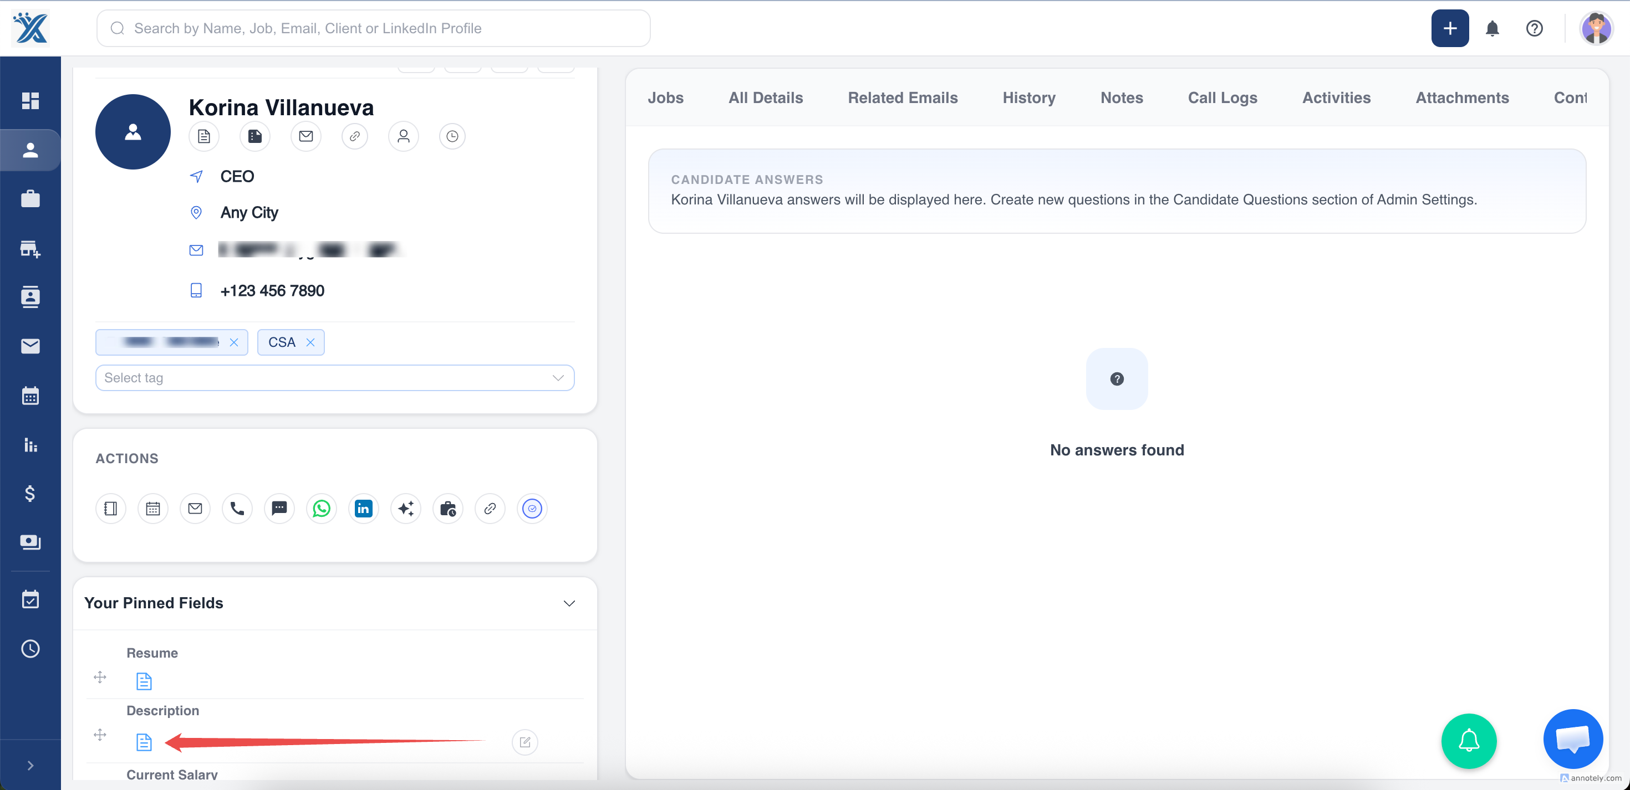This screenshot has height=790, width=1630.
Task: Remove the CSA tag
Action: pyautogui.click(x=310, y=342)
